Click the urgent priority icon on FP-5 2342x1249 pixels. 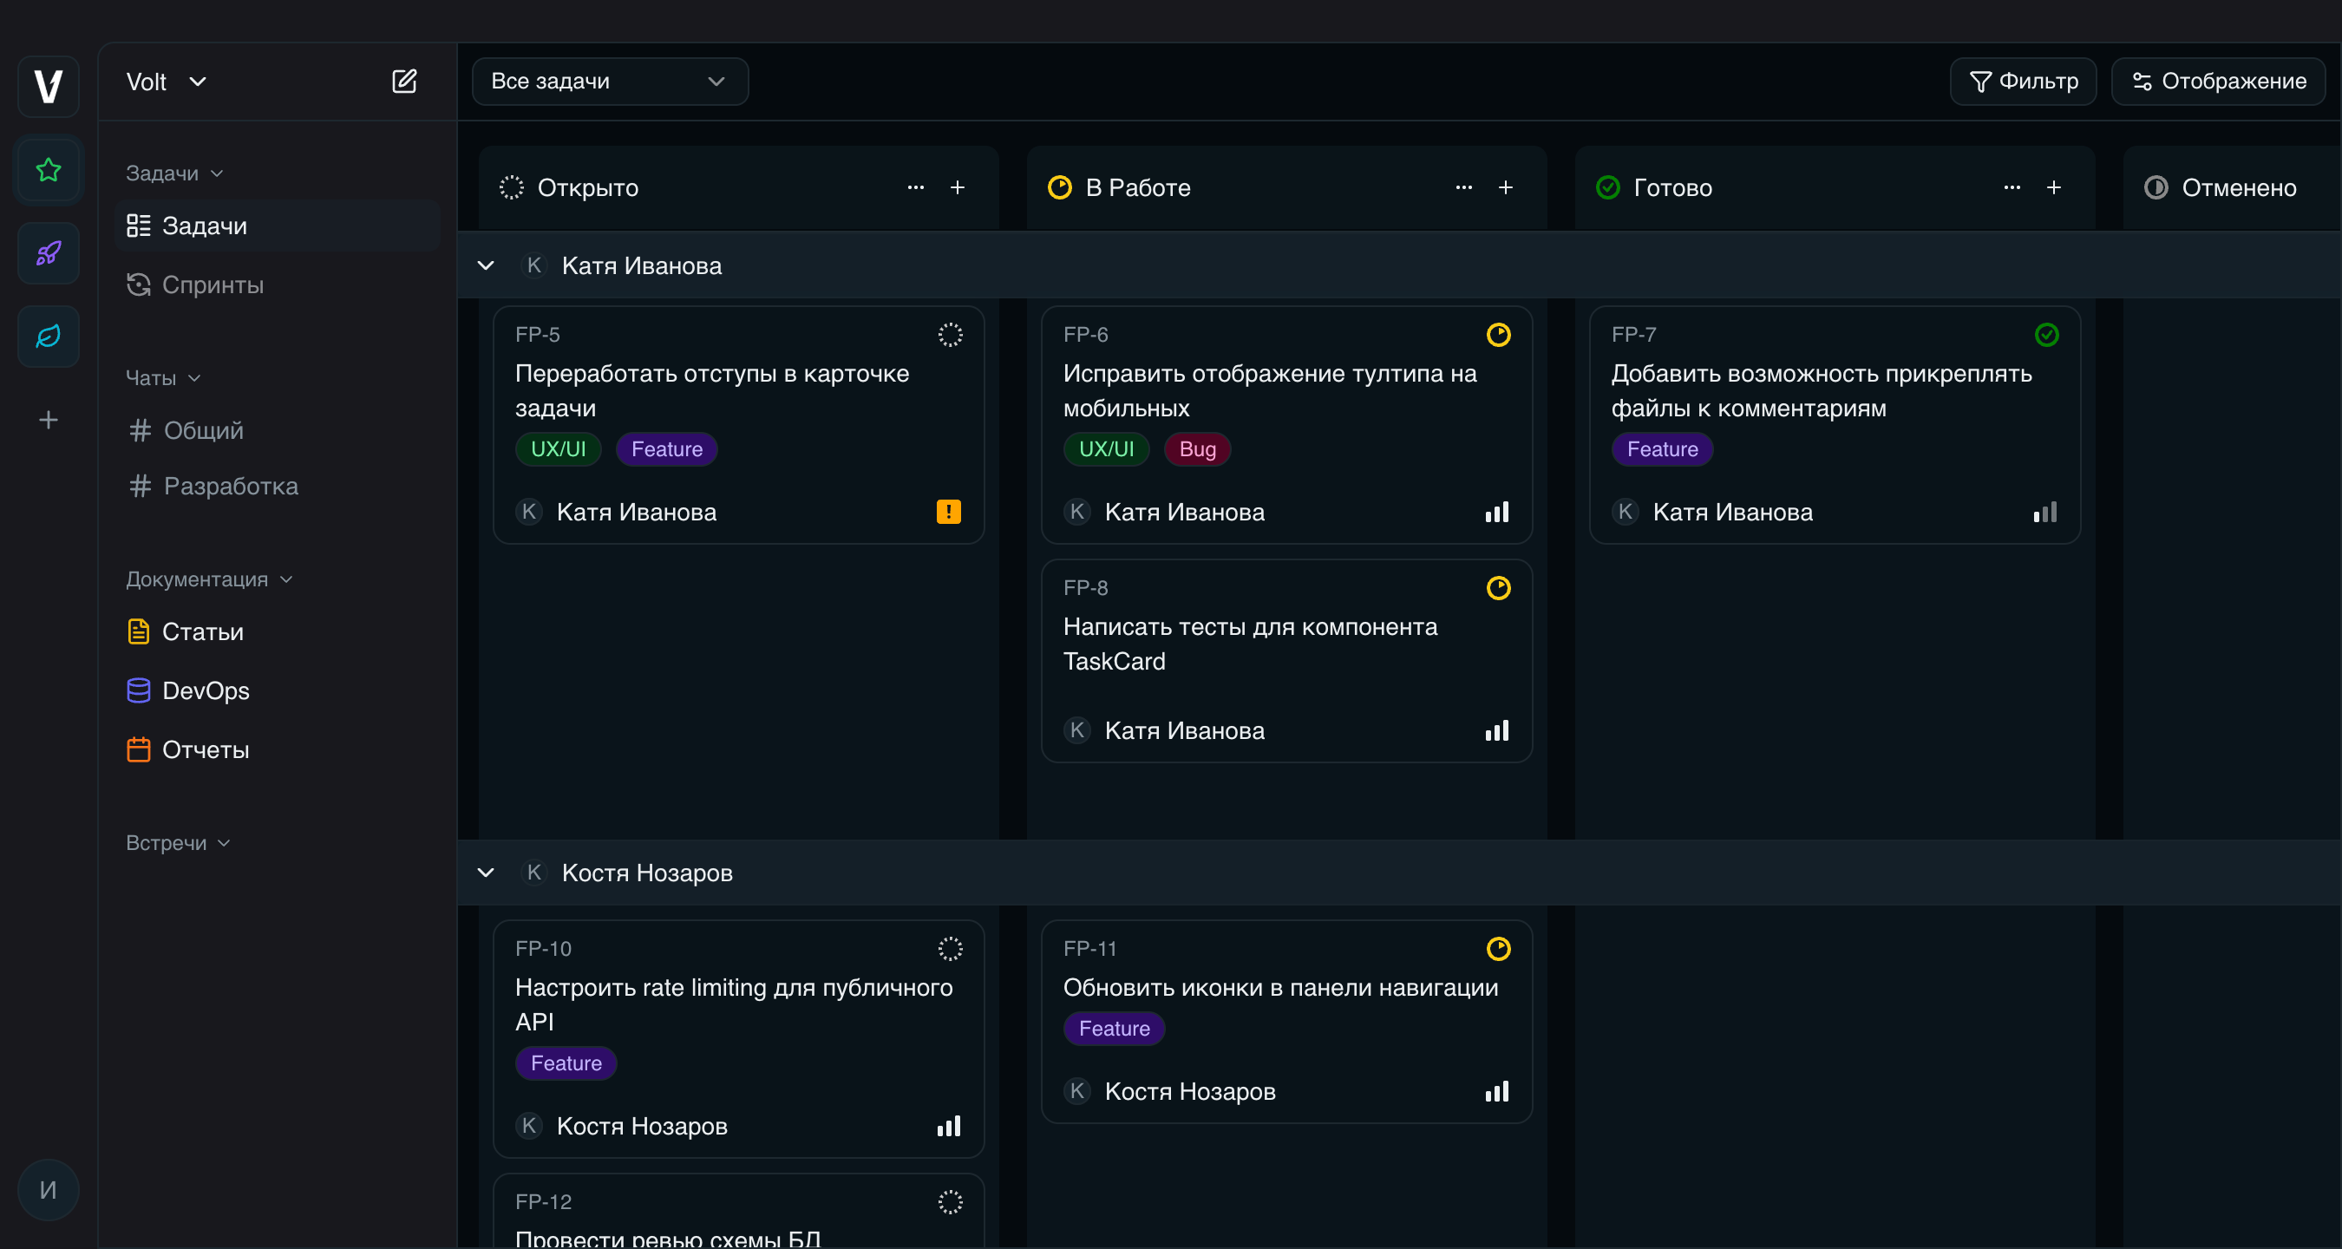948,512
